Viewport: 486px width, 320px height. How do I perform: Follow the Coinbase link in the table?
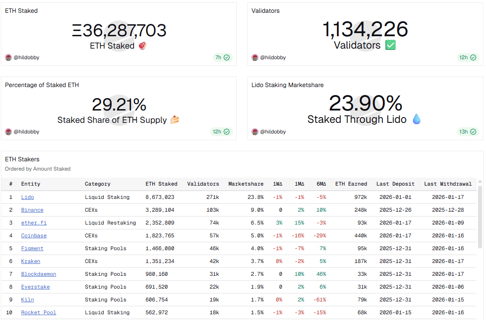tap(34, 236)
